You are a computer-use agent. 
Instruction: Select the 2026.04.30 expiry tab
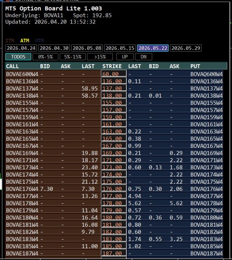[54, 48]
